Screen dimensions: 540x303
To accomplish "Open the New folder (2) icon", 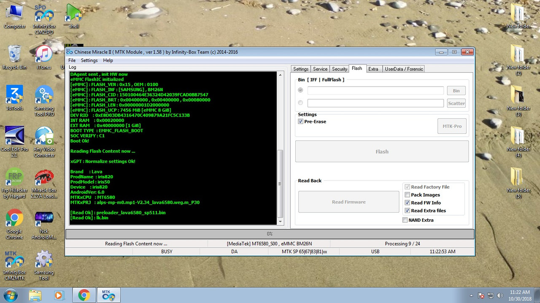I will tap(518, 60).
